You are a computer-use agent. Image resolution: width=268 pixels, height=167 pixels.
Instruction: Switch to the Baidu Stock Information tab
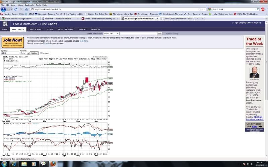[180, 18]
